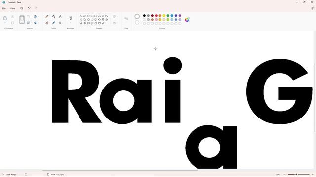Image resolution: width=316 pixels, height=177 pixels.
Task: Choose the Brushes tool
Action: (71, 18)
